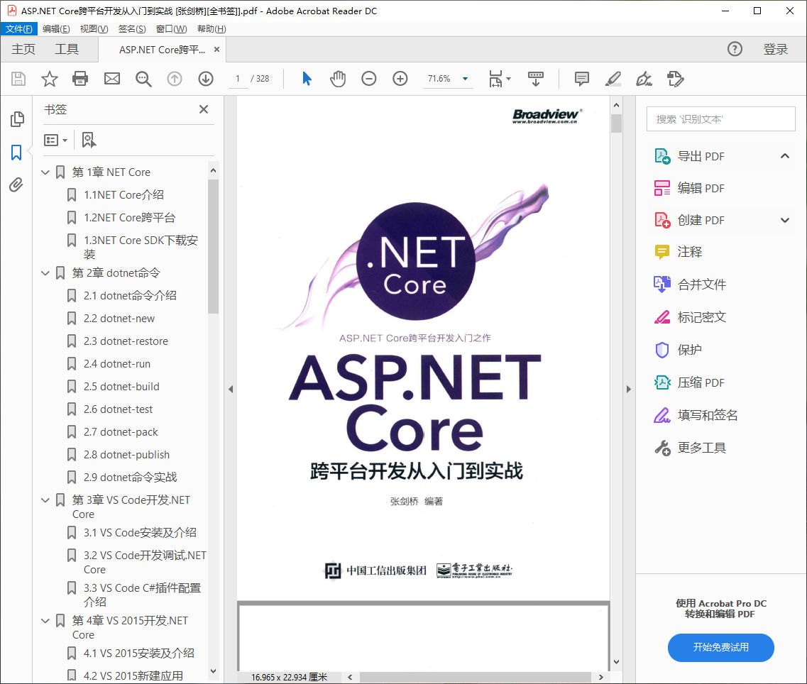Click the document horizontal scrollbar
The image size is (807, 684).
(475, 678)
